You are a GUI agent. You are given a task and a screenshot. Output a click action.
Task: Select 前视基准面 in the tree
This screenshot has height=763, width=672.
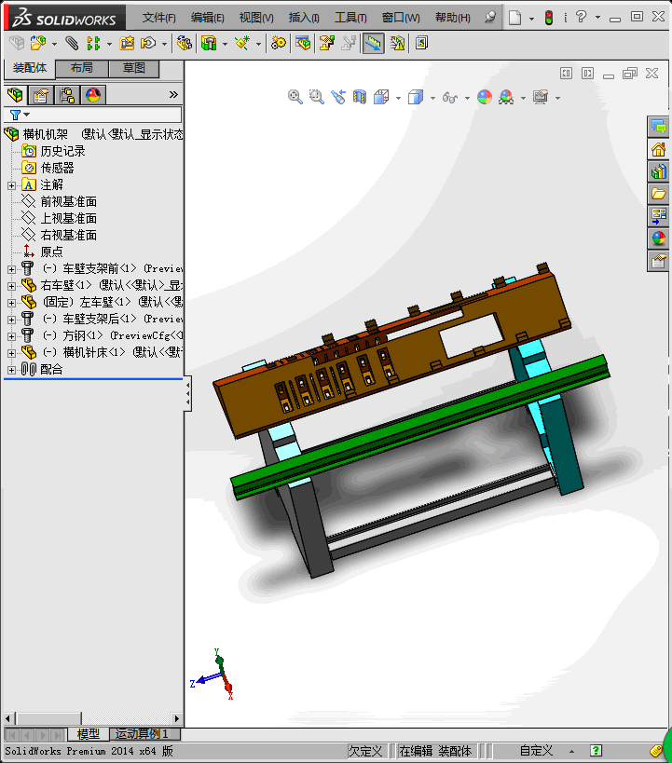tap(69, 201)
